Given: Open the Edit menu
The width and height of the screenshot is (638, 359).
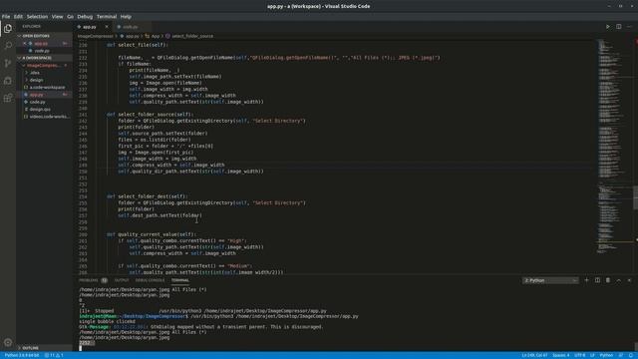Looking at the screenshot, I should pos(18,17).
